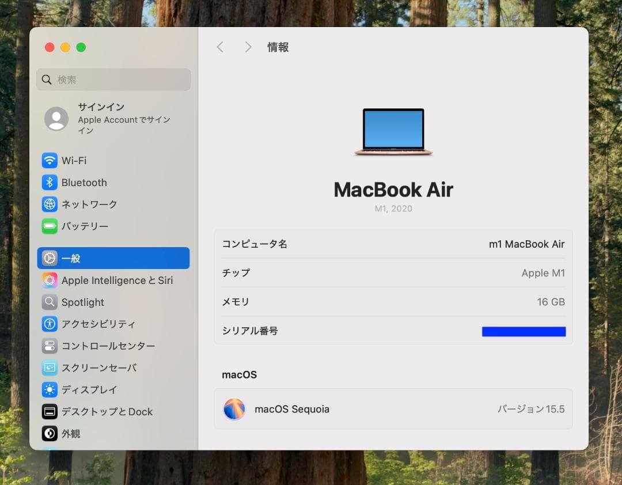Image resolution: width=622 pixels, height=485 pixels.
Task: Click the macOS Sequoia version row
Action: (x=393, y=408)
